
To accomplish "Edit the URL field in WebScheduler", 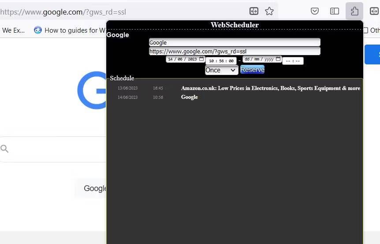I will [235, 51].
